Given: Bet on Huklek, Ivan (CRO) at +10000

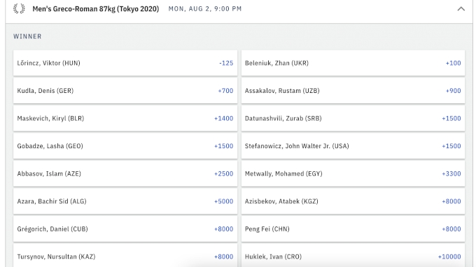Looking at the screenshot, I should pos(353,257).
